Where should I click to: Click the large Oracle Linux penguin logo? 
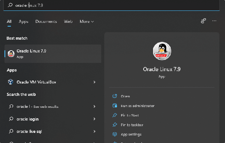[x=162, y=51]
